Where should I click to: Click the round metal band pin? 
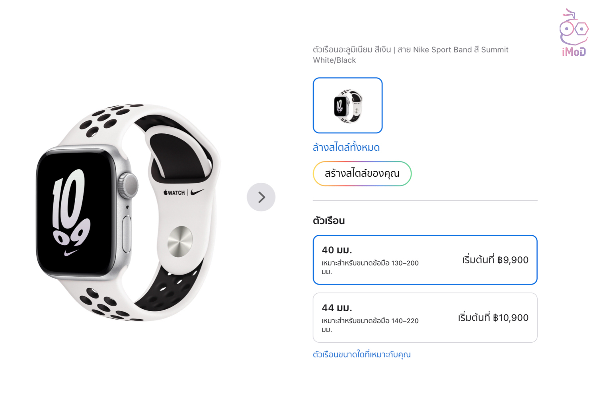pyautogui.click(x=180, y=242)
